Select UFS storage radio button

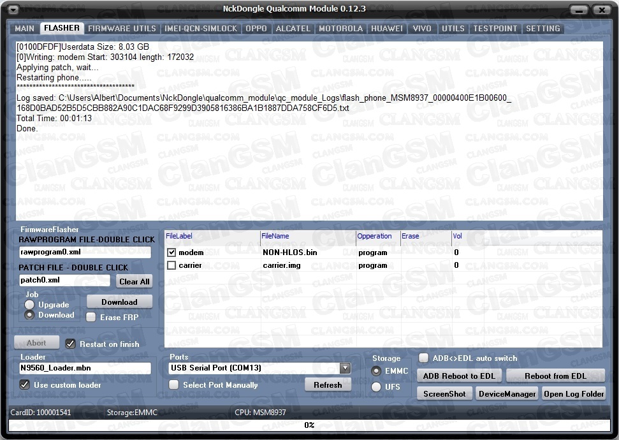[x=376, y=386]
